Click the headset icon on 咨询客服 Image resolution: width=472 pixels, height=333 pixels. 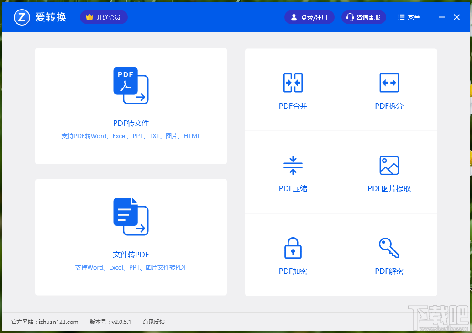pyautogui.click(x=350, y=17)
